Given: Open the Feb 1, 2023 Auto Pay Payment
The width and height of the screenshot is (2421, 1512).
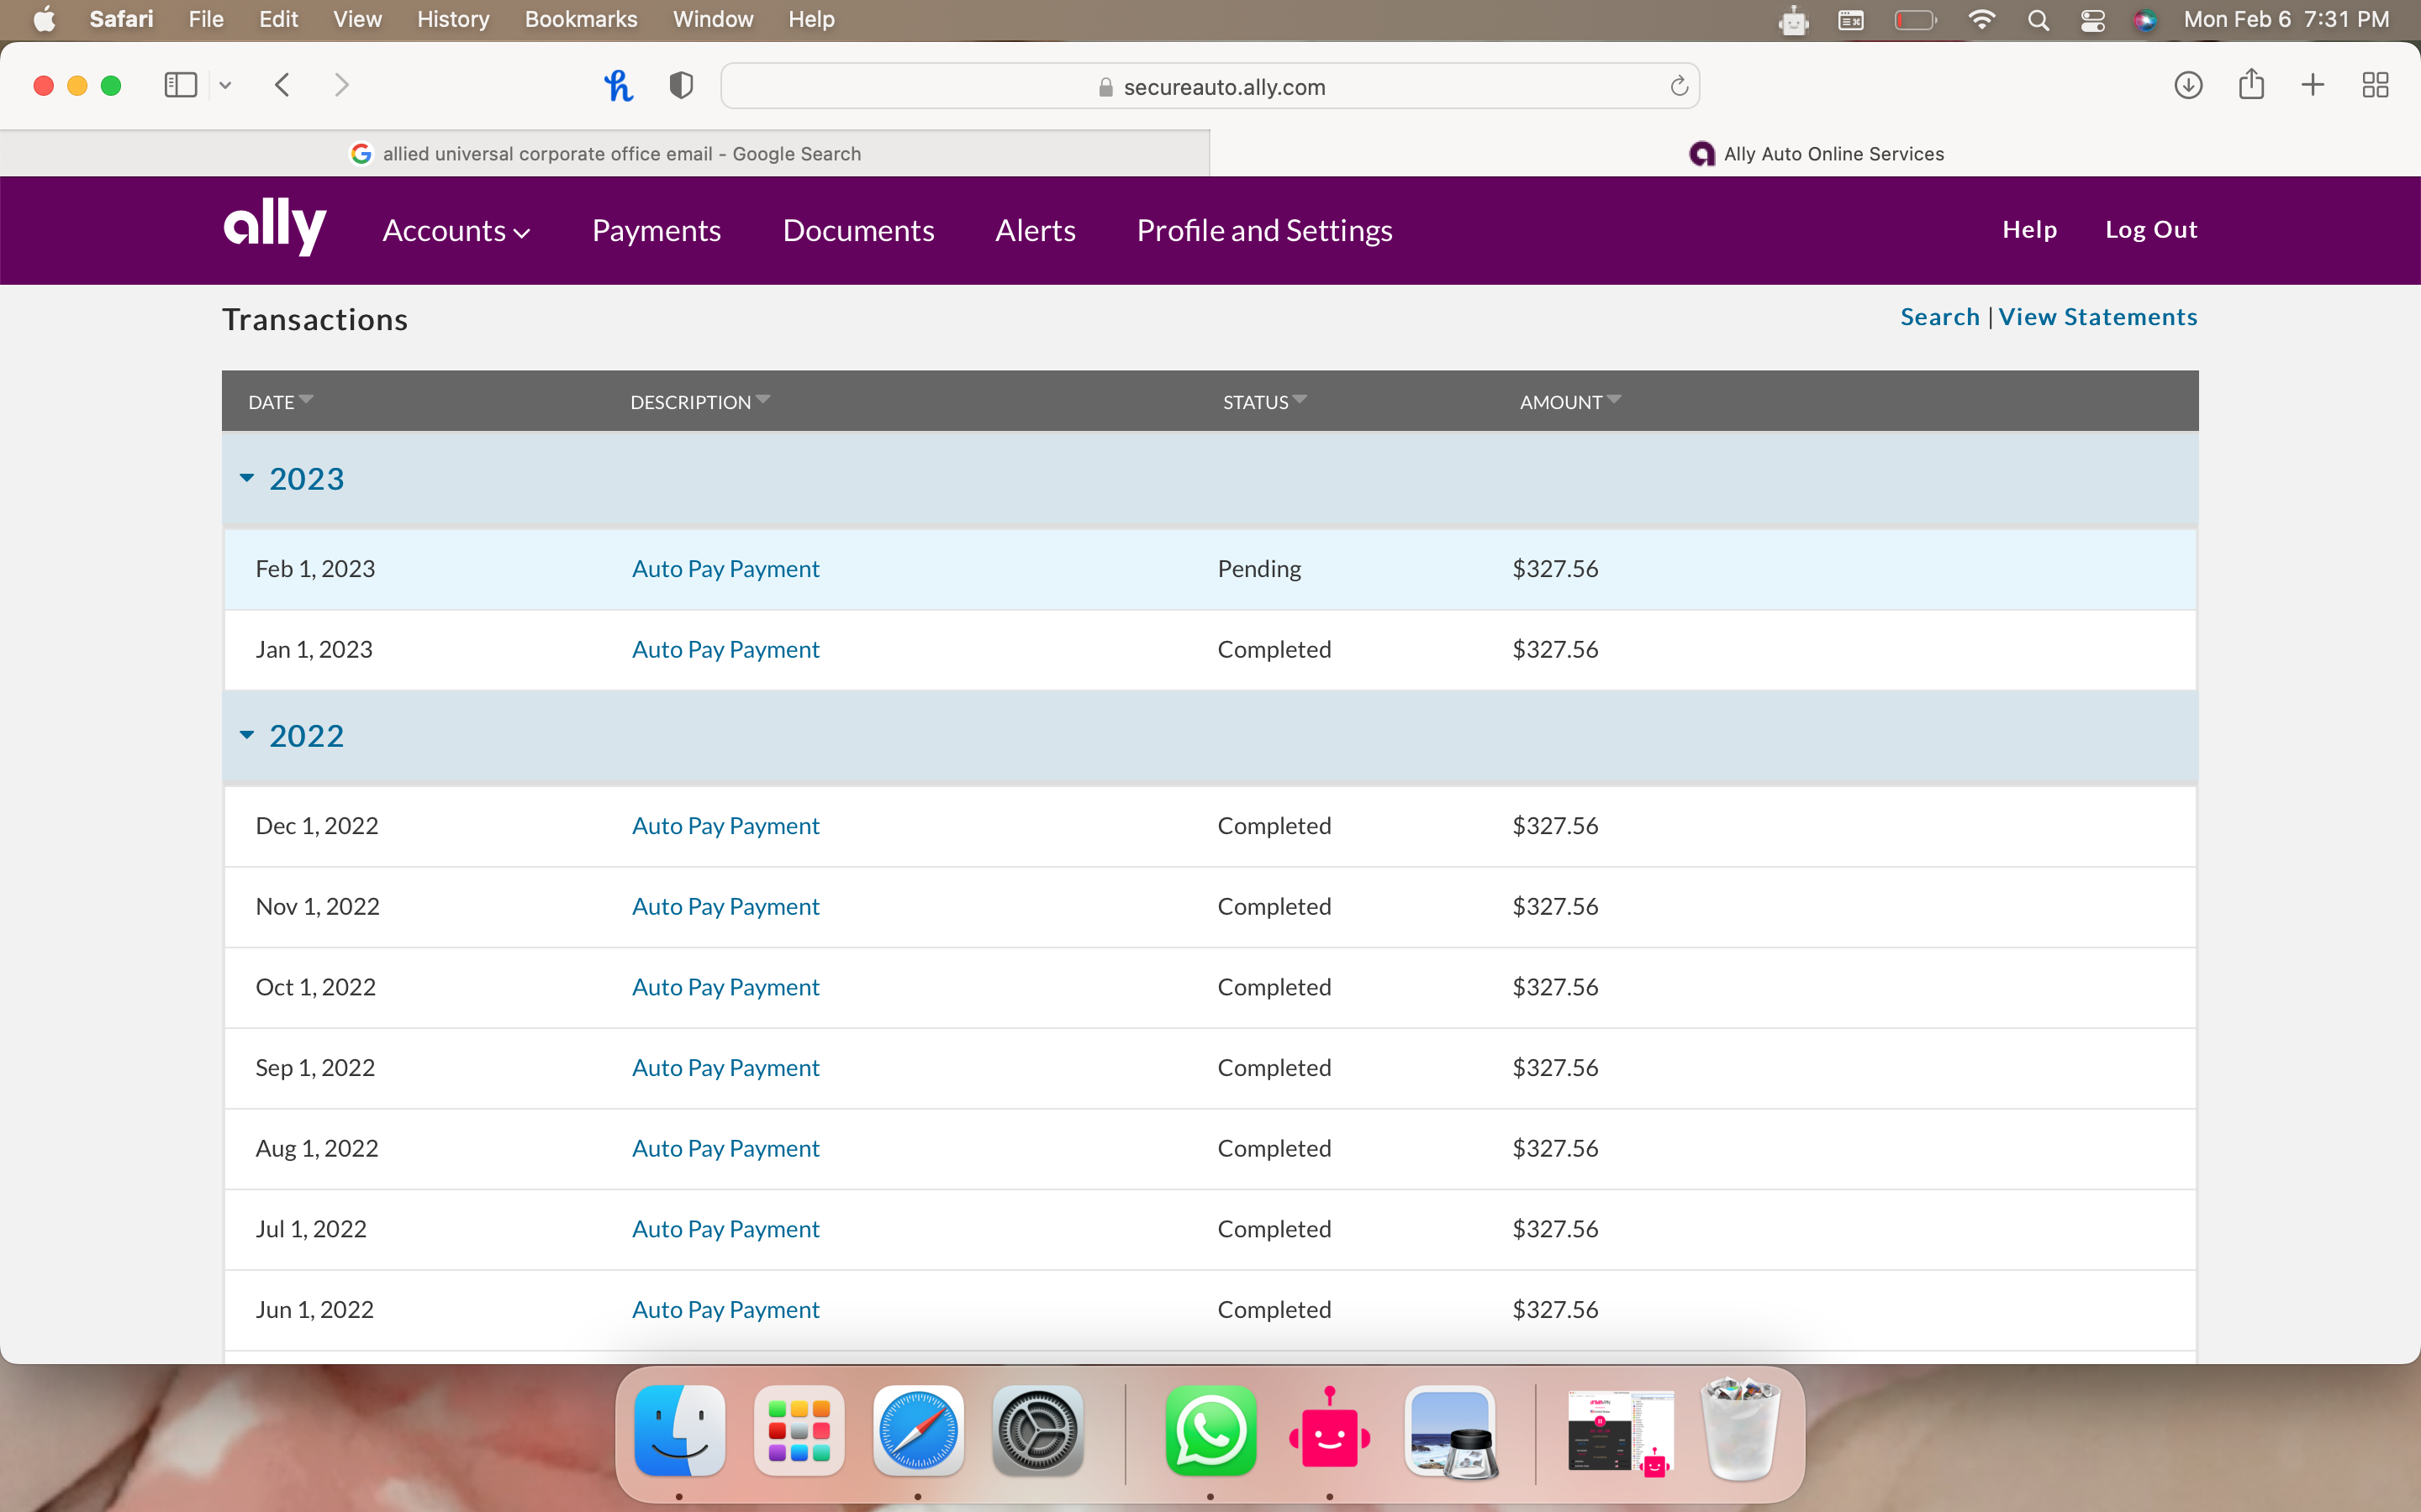Looking at the screenshot, I should click(725, 569).
